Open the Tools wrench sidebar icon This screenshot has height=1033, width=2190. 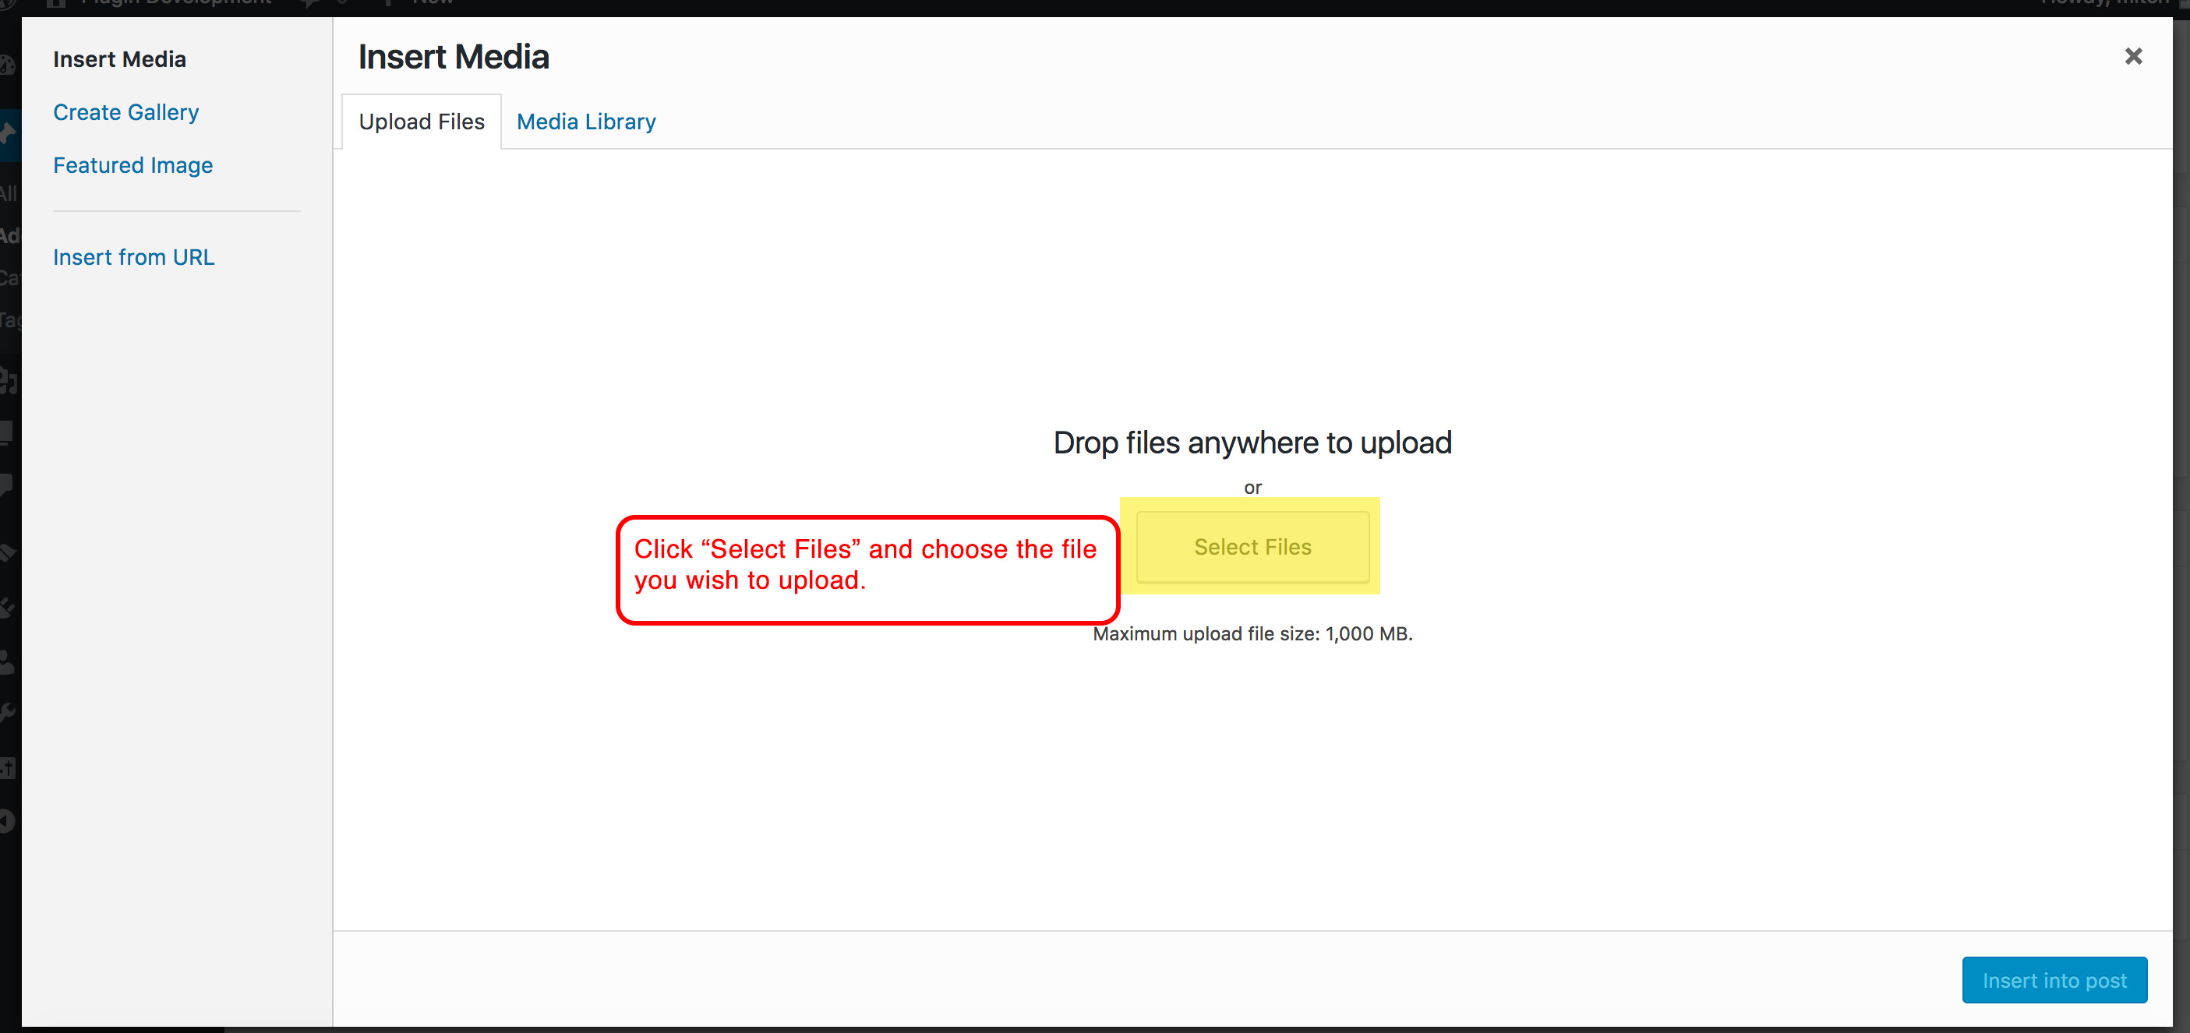[x=8, y=713]
